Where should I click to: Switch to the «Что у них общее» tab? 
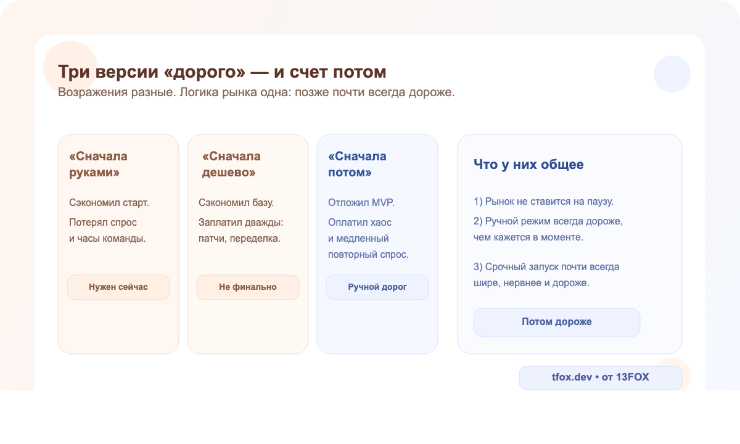tap(529, 165)
